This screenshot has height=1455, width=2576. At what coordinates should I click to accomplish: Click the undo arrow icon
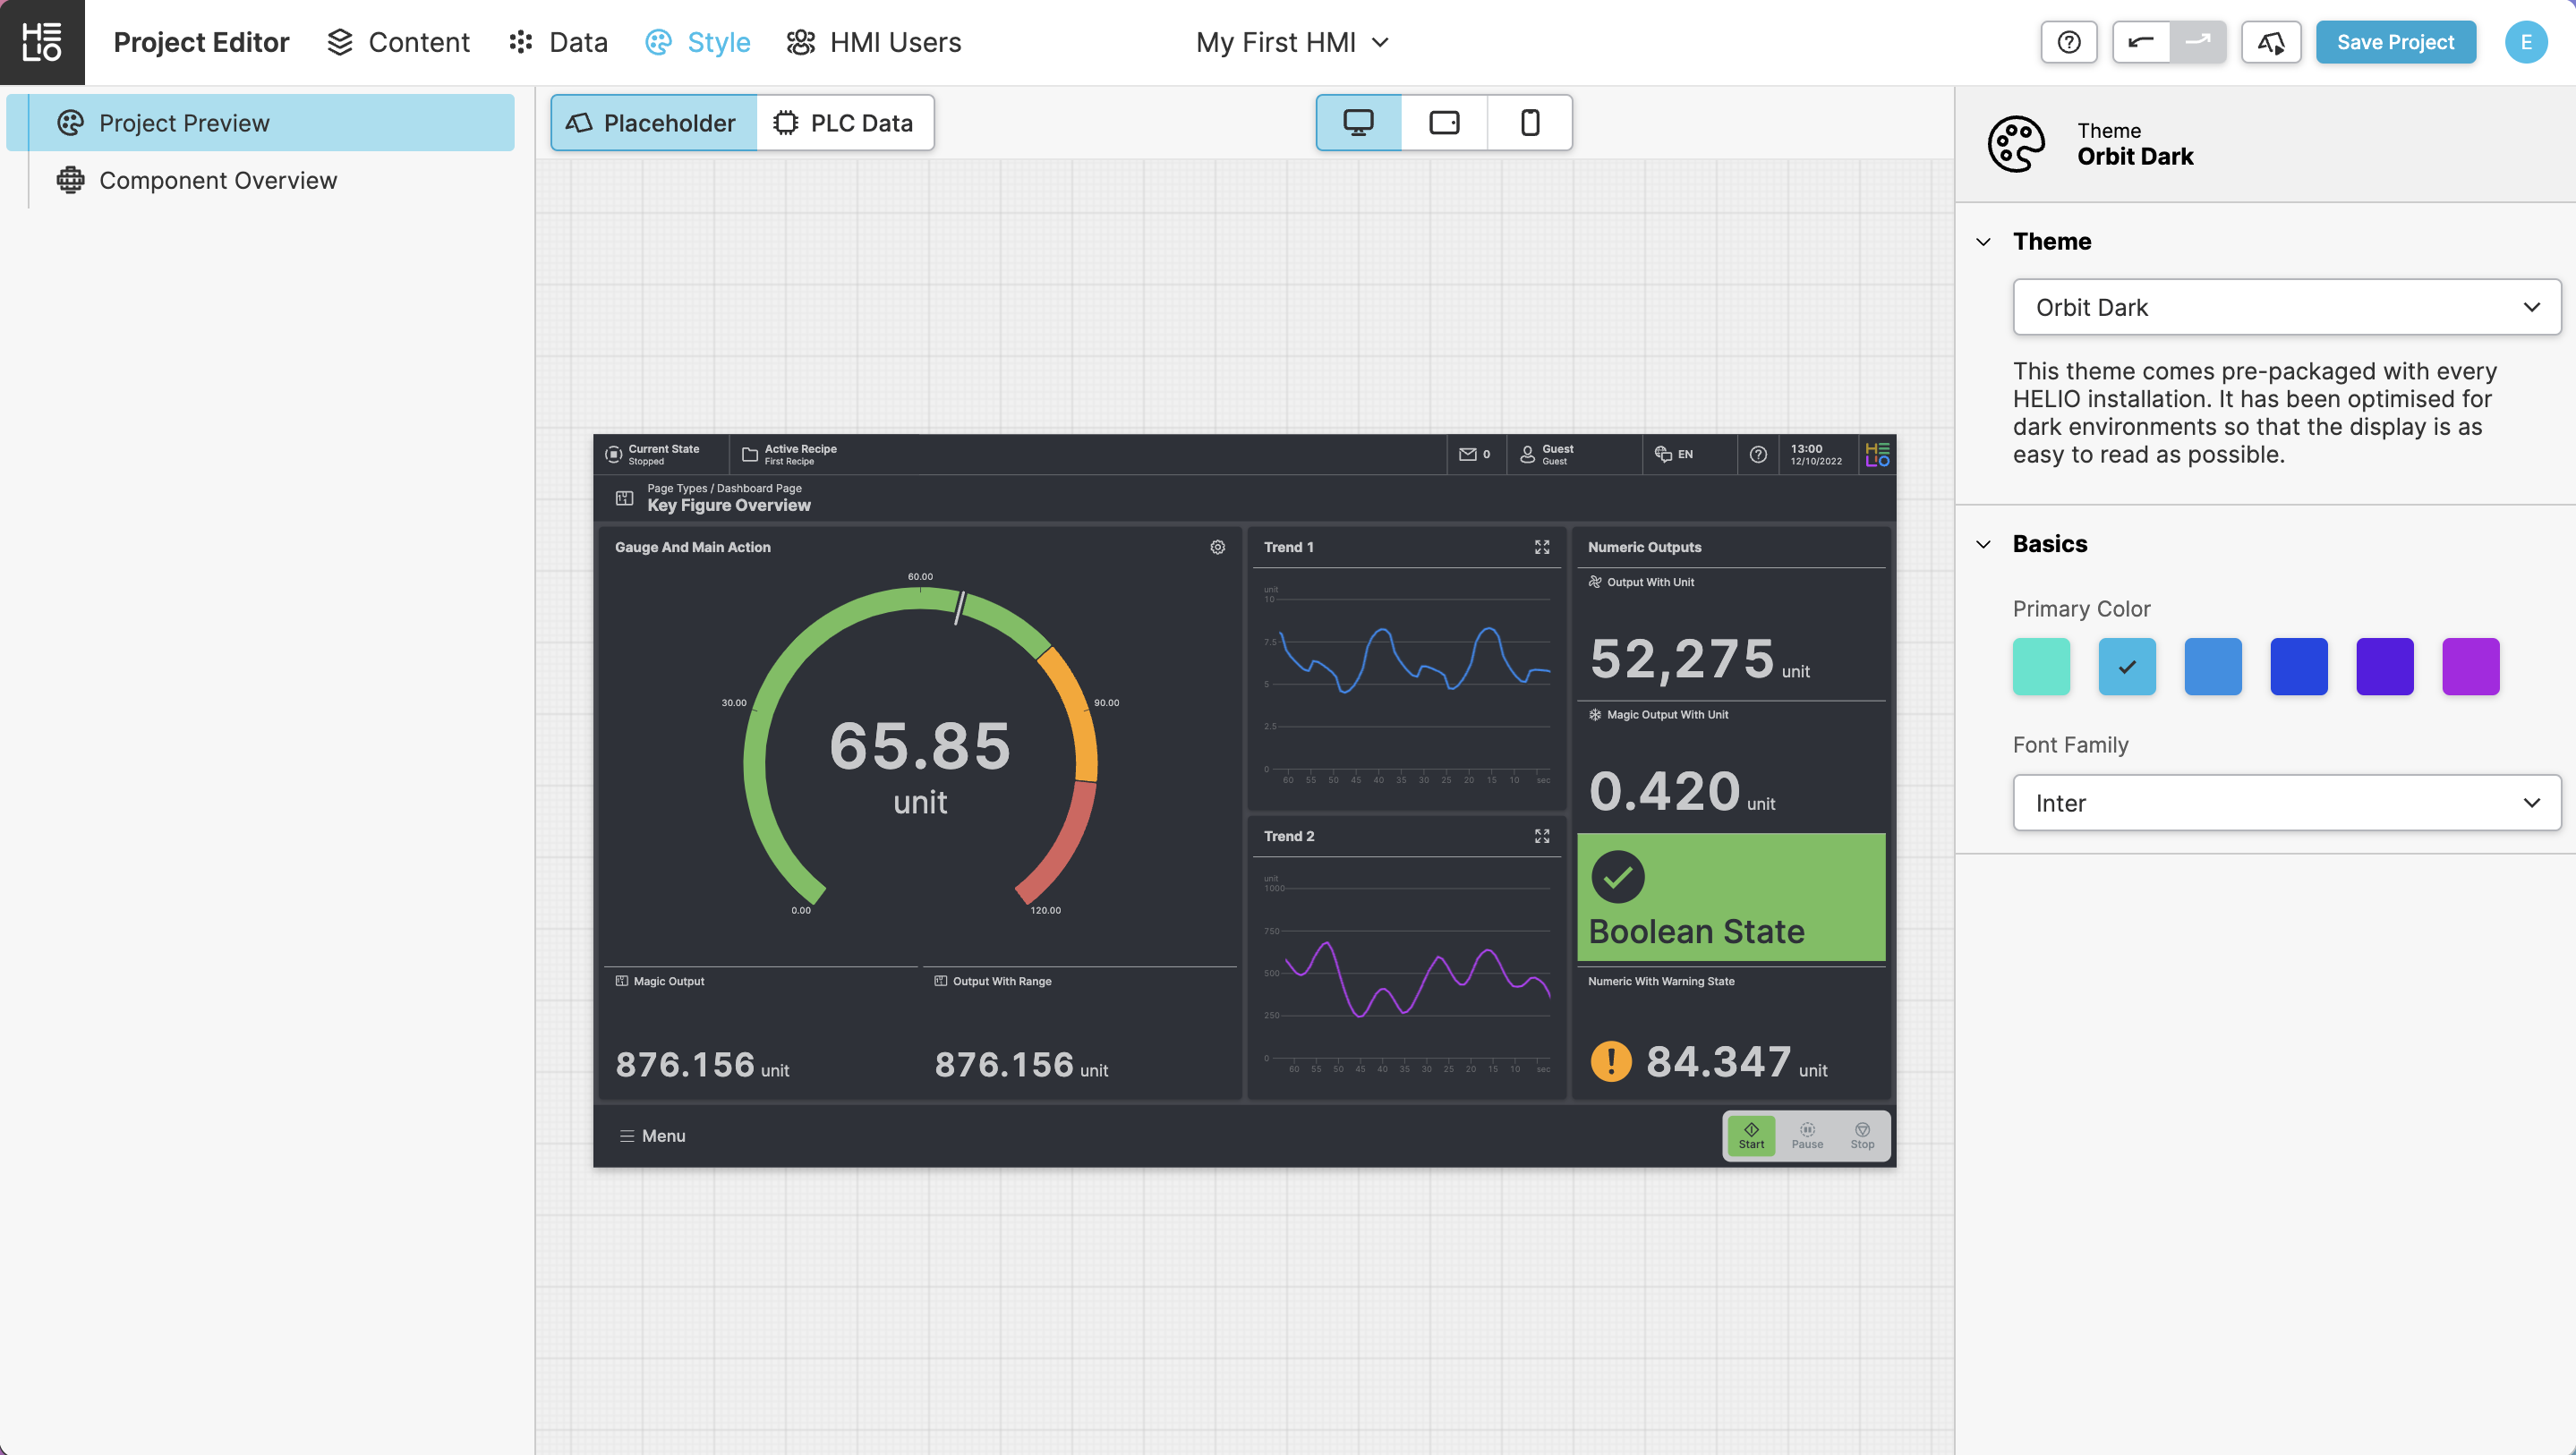tap(2140, 42)
